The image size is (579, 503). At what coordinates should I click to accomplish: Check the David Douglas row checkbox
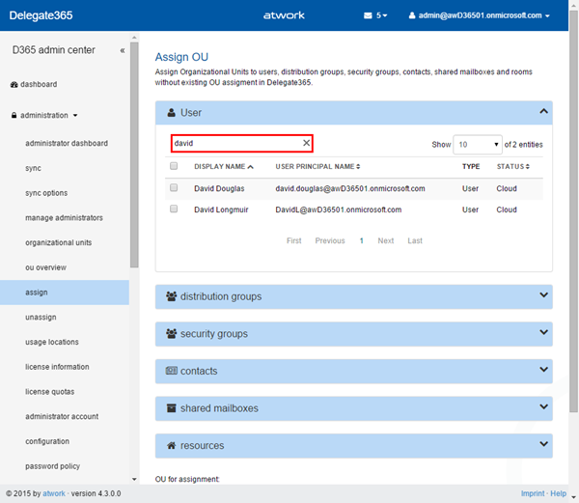coord(174,188)
